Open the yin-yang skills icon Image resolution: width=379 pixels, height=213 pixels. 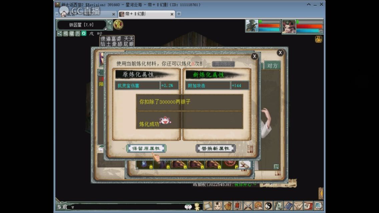click(x=268, y=206)
